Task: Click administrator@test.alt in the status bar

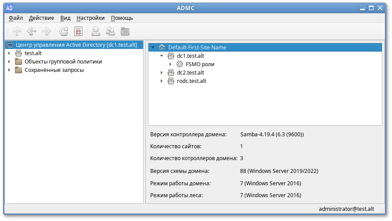Action: point(346,209)
